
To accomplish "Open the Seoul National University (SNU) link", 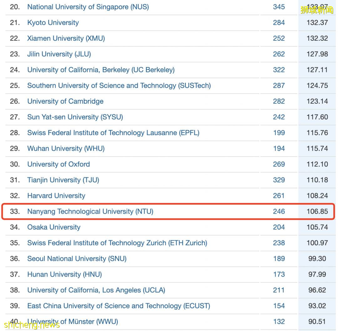I will pos(77,259).
